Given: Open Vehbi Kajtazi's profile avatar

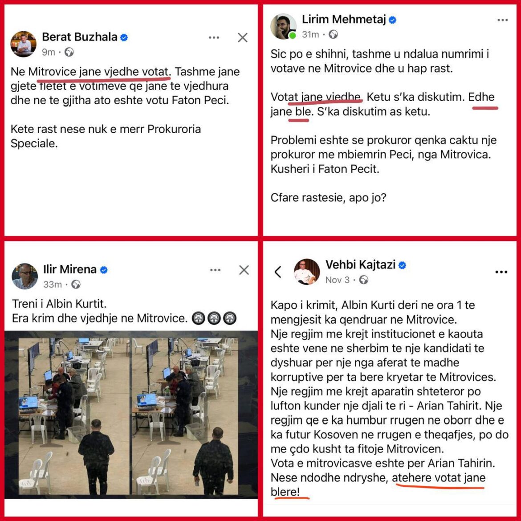Looking at the screenshot, I should click(307, 272).
